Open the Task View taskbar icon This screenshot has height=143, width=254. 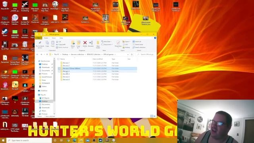point(61,140)
